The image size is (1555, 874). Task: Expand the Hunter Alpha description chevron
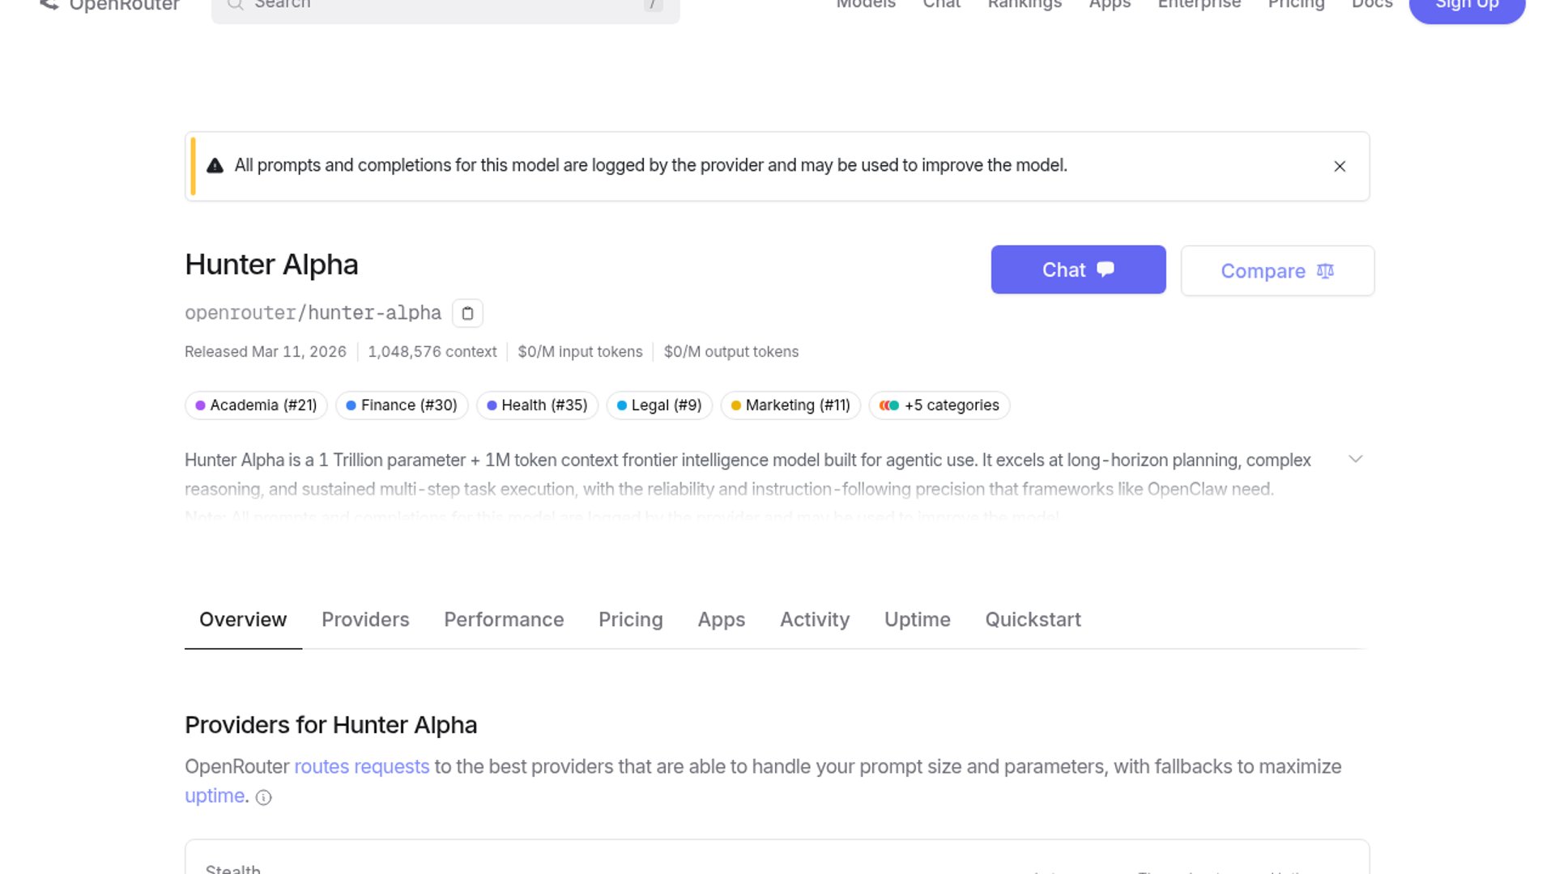[x=1355, y=460]
